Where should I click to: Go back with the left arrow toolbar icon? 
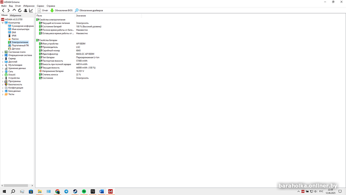point(3,10)
